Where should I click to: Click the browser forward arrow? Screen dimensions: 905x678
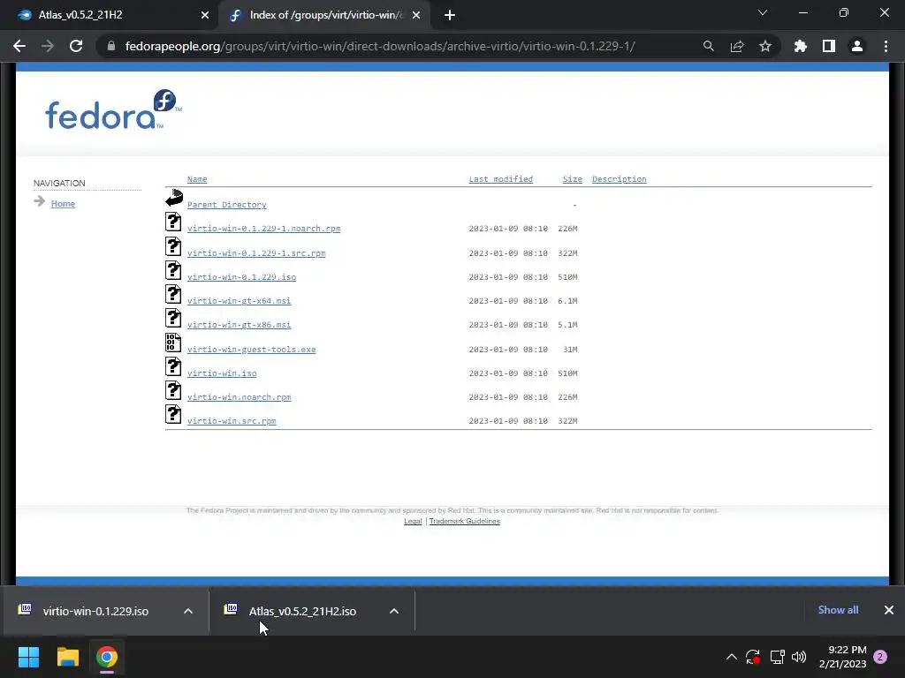point(48,46)
